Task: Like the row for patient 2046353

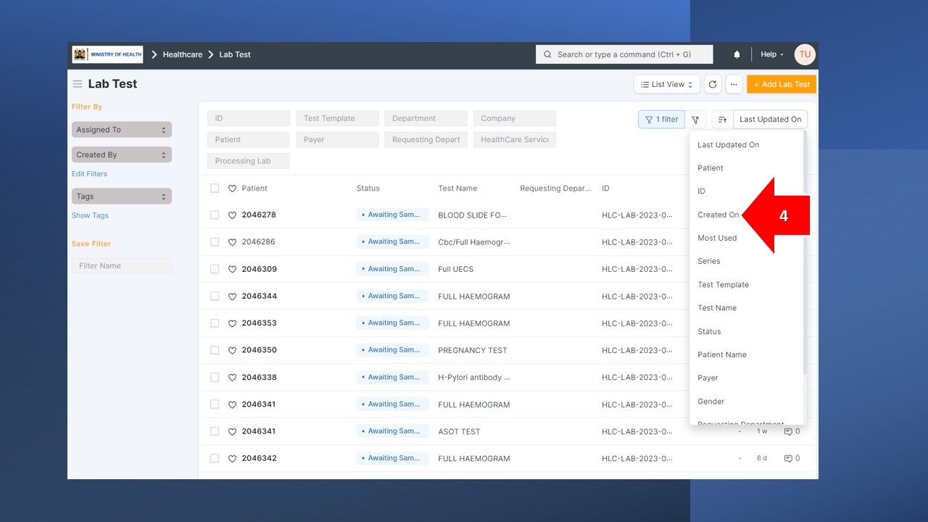Action: (x=233, y=323)
